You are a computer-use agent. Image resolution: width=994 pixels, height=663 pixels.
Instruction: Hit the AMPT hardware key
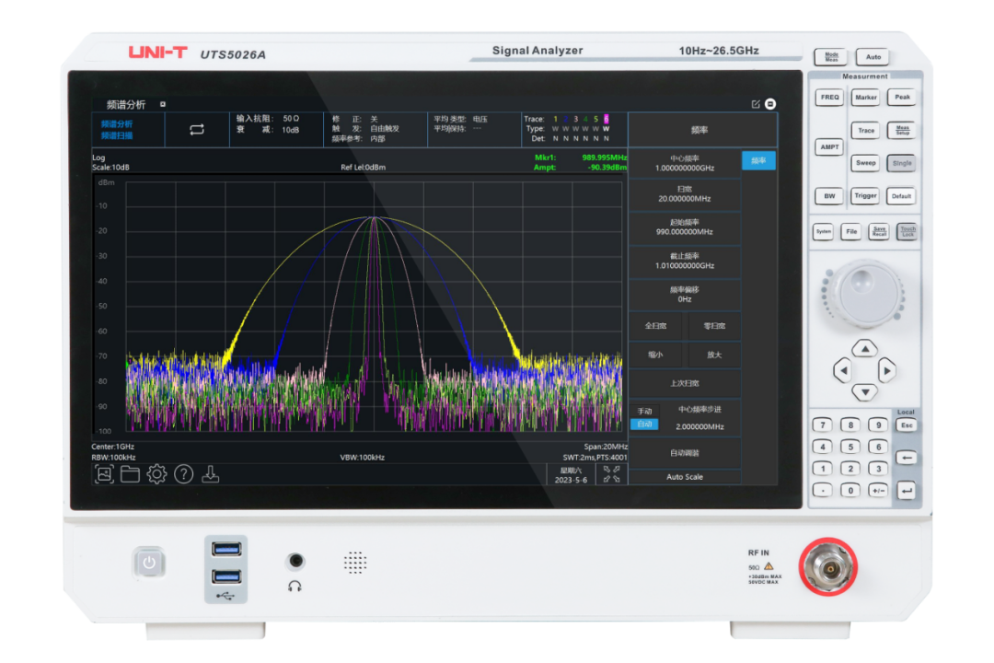point(829,146)
